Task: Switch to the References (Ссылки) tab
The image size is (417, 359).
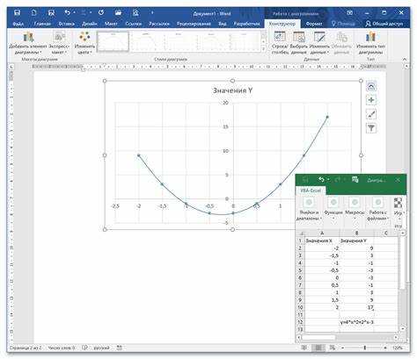Action: coord(134,24)
